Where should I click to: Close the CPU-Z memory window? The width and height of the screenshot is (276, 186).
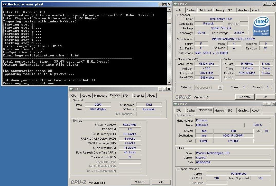tap(169, 89)
